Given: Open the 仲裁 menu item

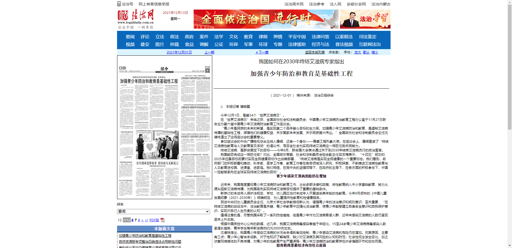Looking at the screenshot, I should [x=174, y=44].
